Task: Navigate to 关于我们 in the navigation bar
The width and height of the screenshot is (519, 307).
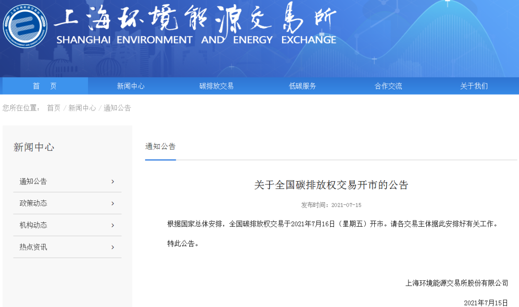Action: tap(474, 86)
